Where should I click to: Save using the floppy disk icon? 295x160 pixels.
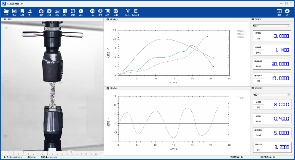(x=14, y=12)
